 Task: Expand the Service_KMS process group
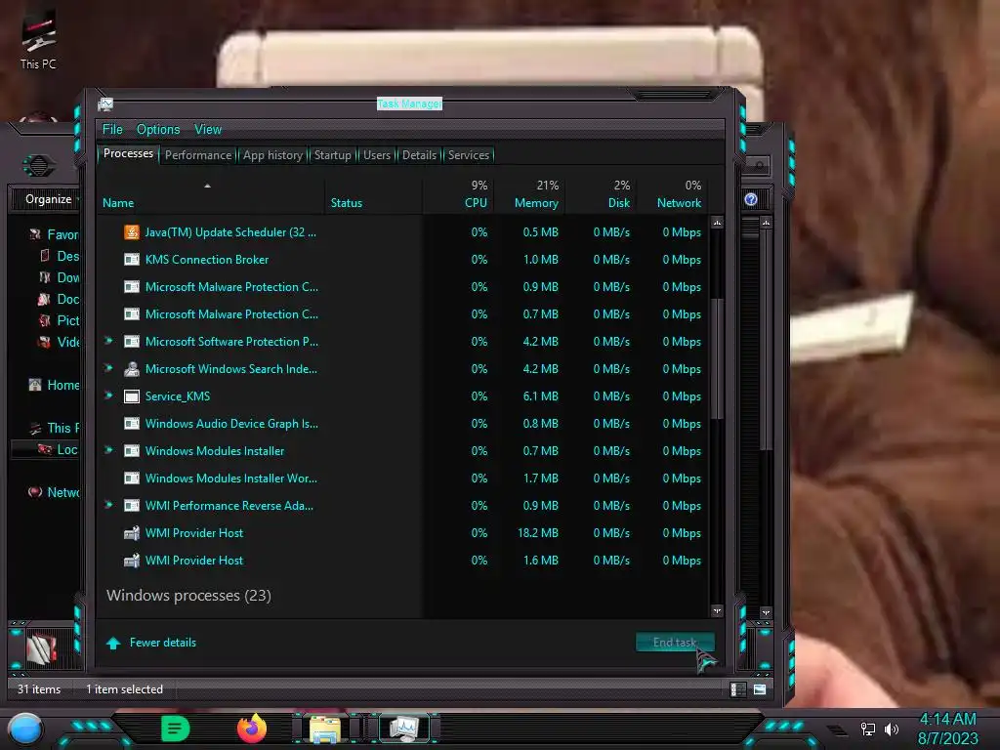[109, 396]
